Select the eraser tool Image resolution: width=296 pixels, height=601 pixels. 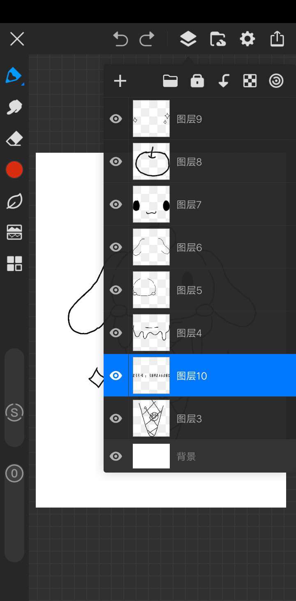[x=14, y=139]
